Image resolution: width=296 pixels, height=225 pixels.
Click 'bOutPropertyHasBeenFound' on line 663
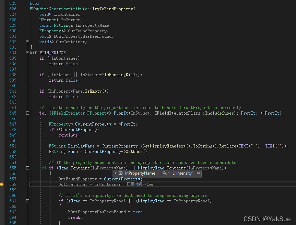tap(97, 212)
